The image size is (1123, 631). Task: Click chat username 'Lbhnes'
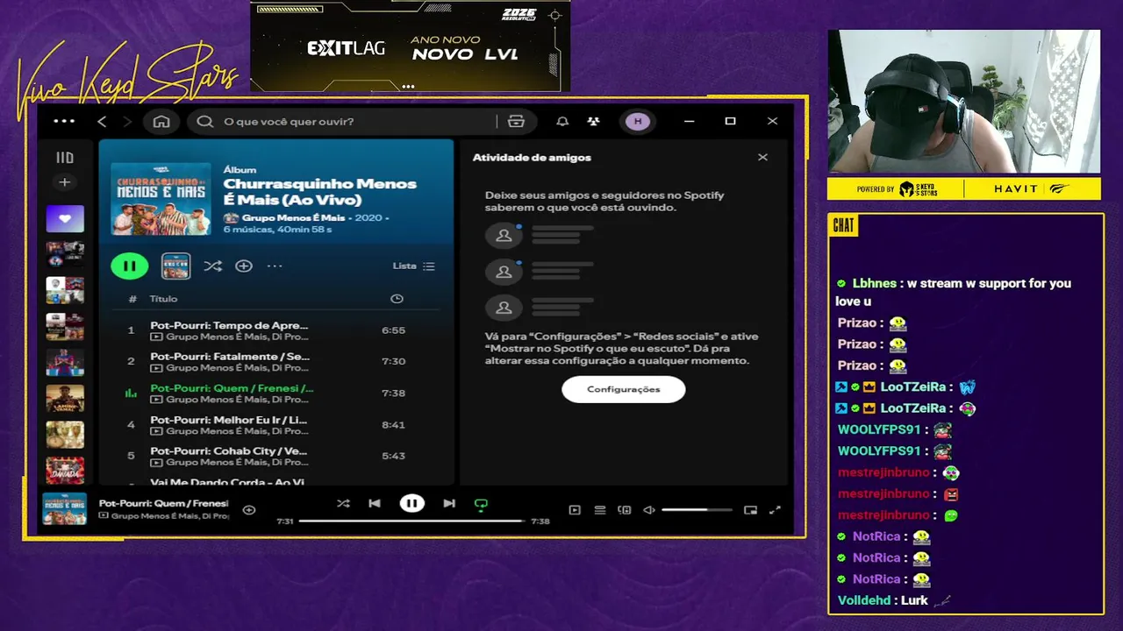(x=874, y=283)
